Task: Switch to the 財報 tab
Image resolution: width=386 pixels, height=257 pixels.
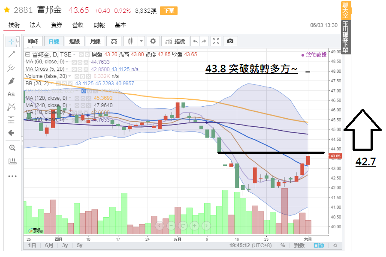Action: pyautogui.click(x=99, y=25)
